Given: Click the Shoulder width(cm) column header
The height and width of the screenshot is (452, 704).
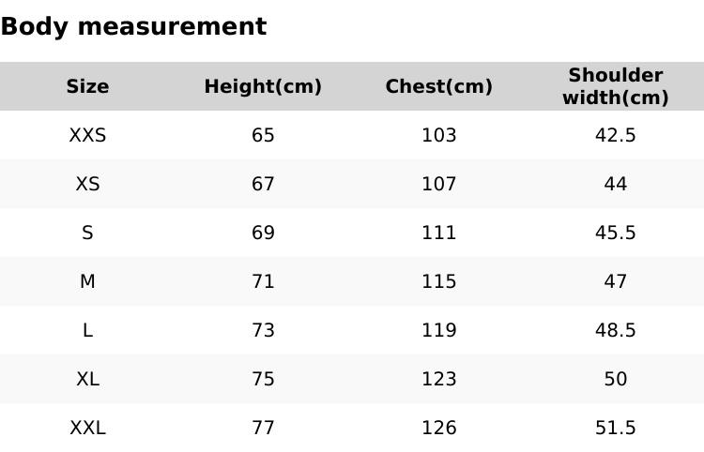Looking at the screenshot, I should click(x=615, y=86).
